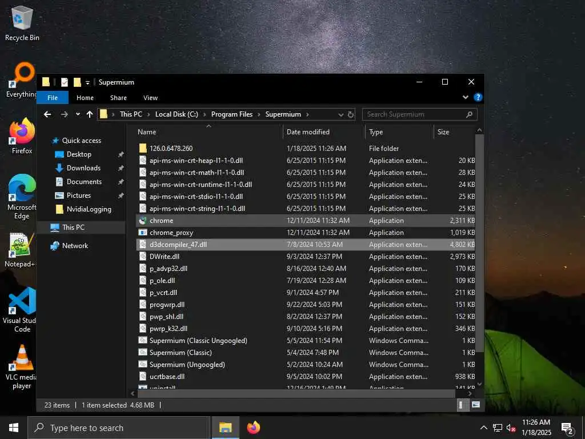Open the Recycle Bin desktop icon
The image size is (585, 439).
pos(22,23)
